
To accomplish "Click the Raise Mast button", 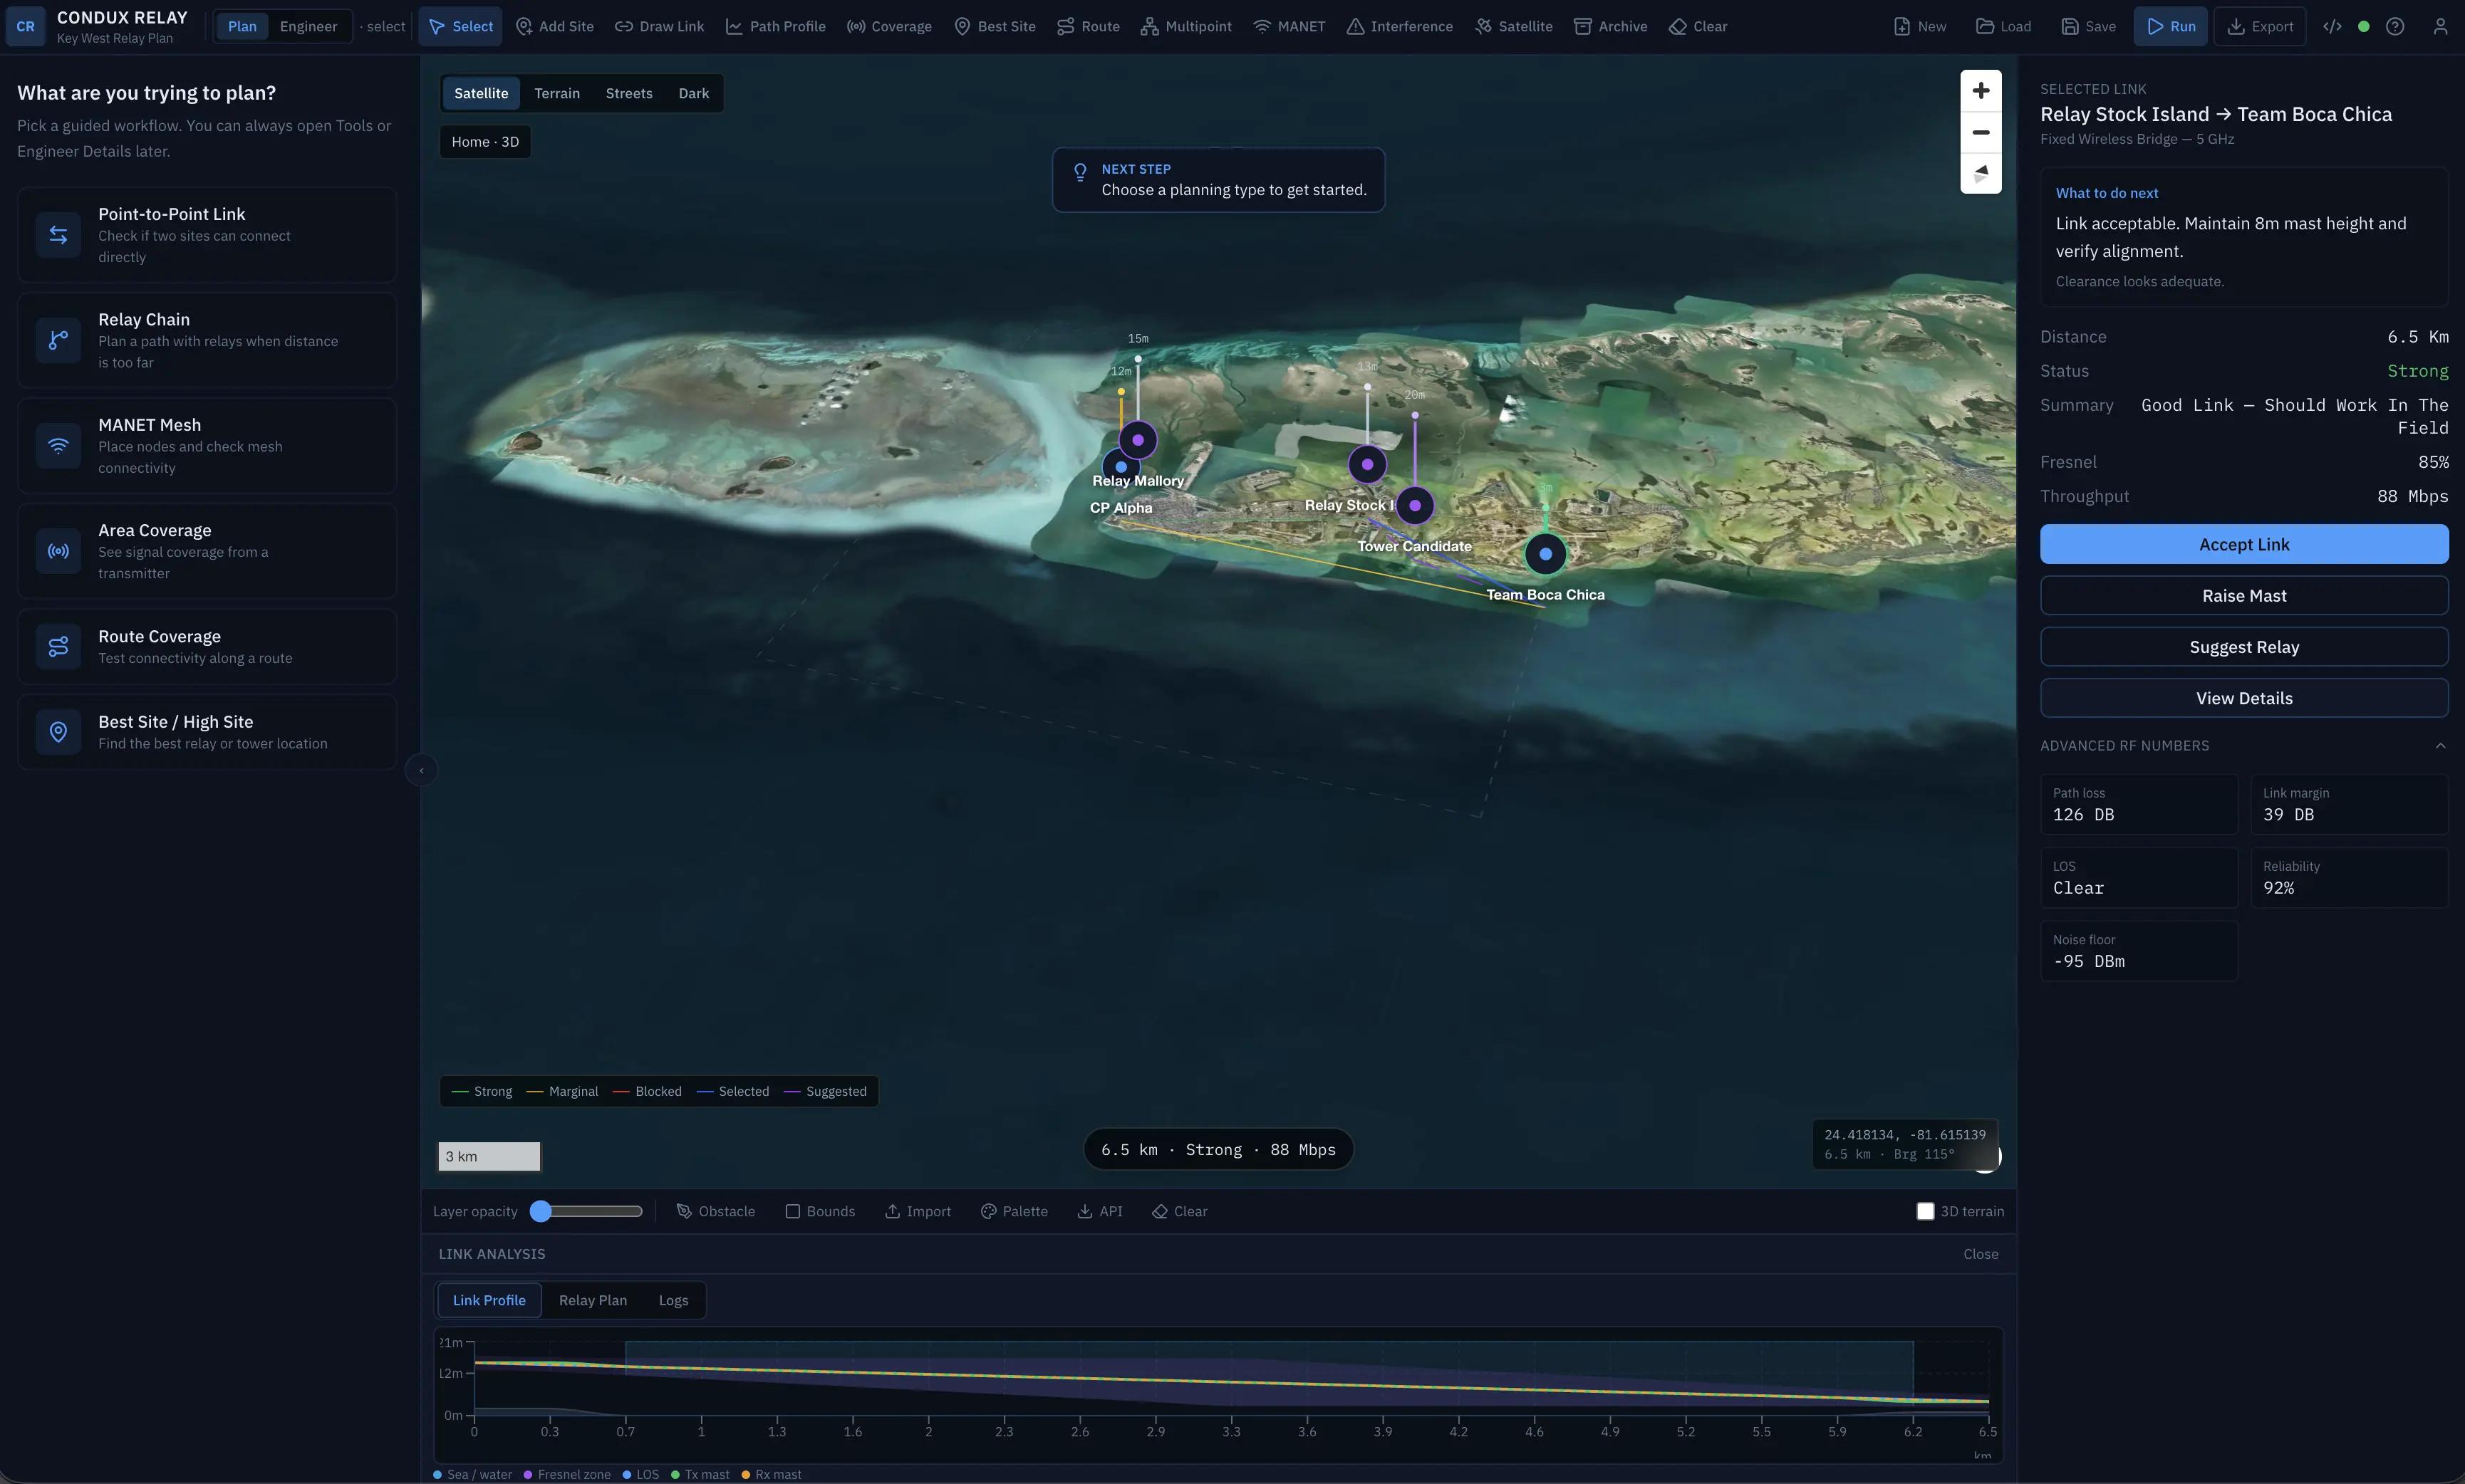I will [x=2244, y=596].
